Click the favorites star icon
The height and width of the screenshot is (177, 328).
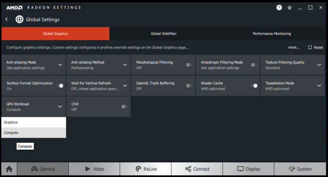pyautogui.click(x=290, y=8)
